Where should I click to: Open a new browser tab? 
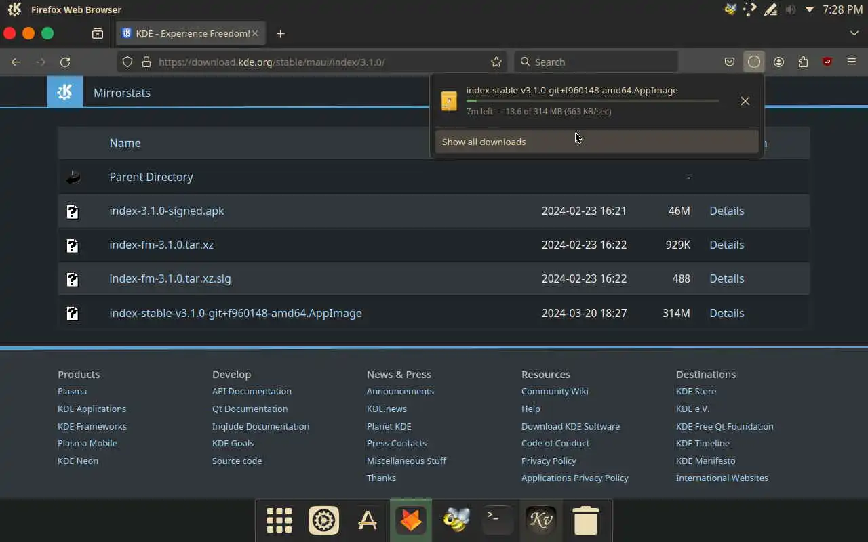(280, 33)
